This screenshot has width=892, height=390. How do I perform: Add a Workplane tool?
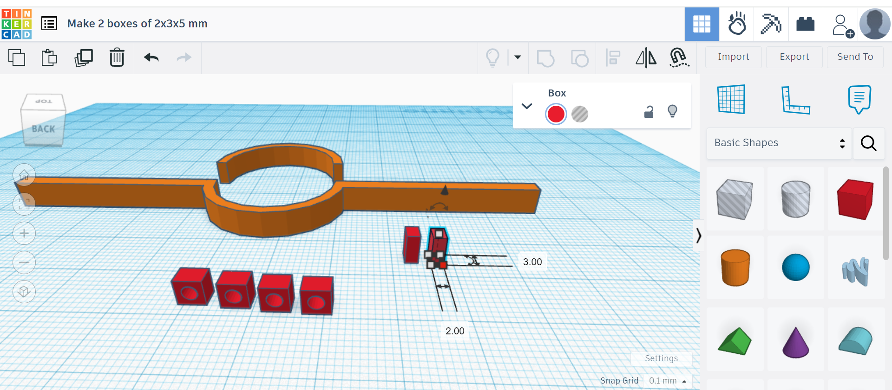[x=731, y=99]
